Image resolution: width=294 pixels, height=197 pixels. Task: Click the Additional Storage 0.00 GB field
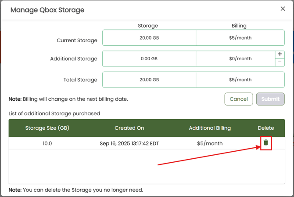click(x=149, y=58)
